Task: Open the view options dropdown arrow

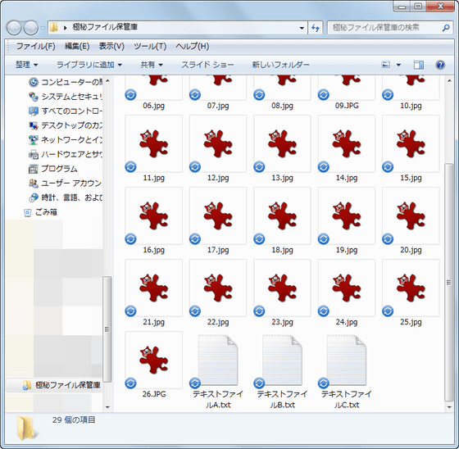Action: [398, 65]
